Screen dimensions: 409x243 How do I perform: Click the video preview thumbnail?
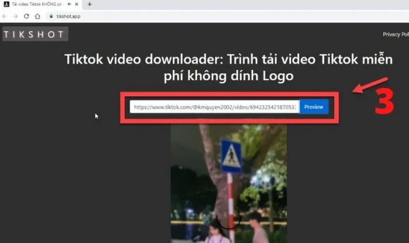[229, 184]
